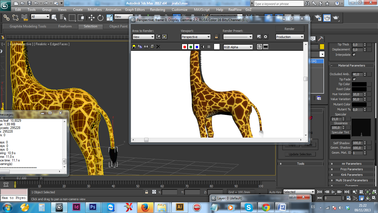Toggle the viewport lock padlock button

click(216, 37)
